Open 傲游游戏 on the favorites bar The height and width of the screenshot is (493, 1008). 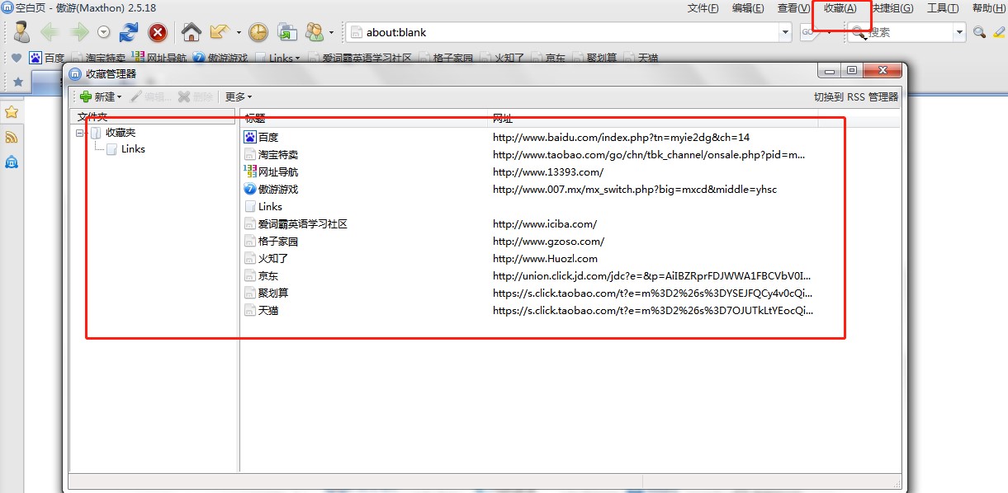tap(220, 58)
